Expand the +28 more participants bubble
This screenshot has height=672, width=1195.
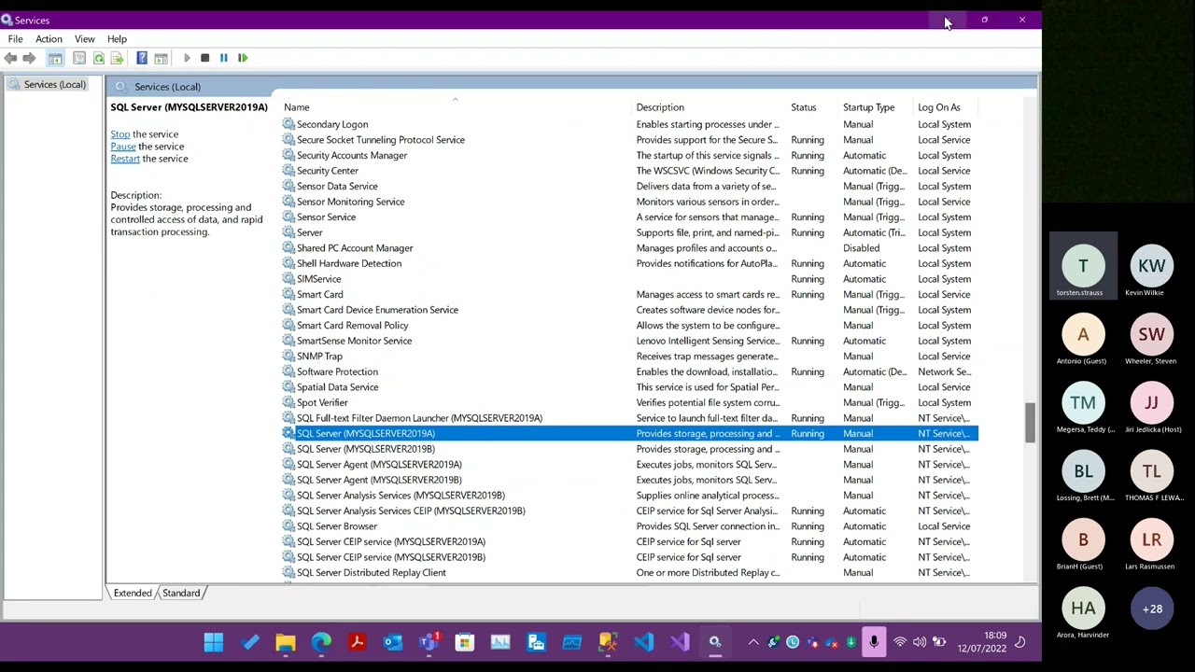click(1152, 609)
